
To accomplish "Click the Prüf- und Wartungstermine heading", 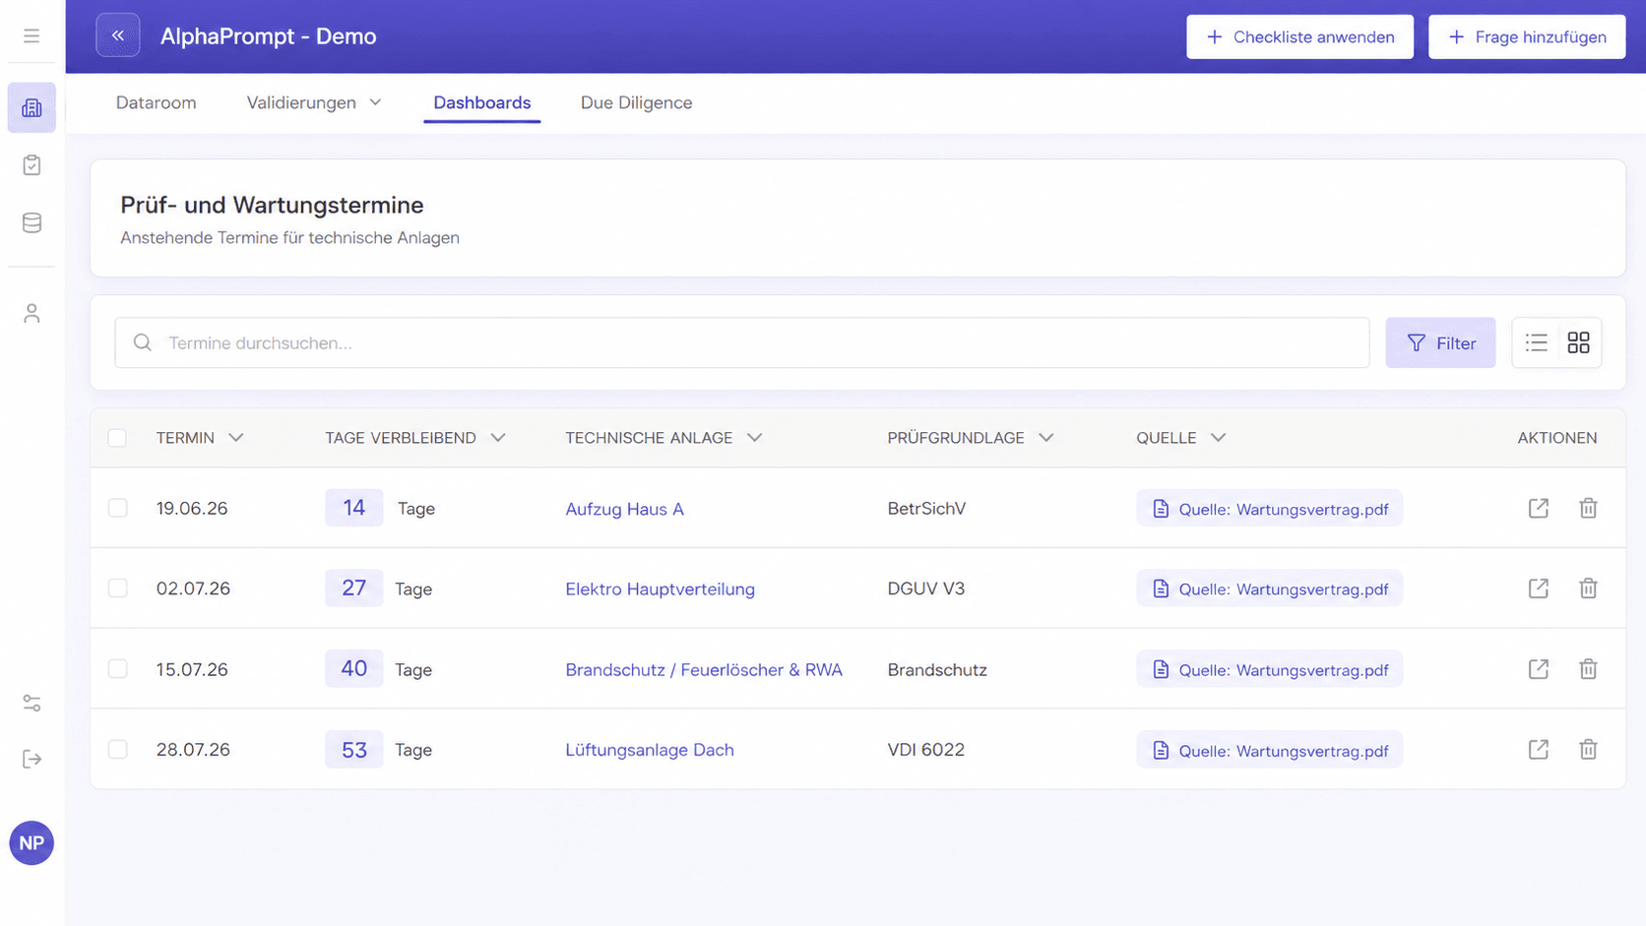I will click(272, 205).
